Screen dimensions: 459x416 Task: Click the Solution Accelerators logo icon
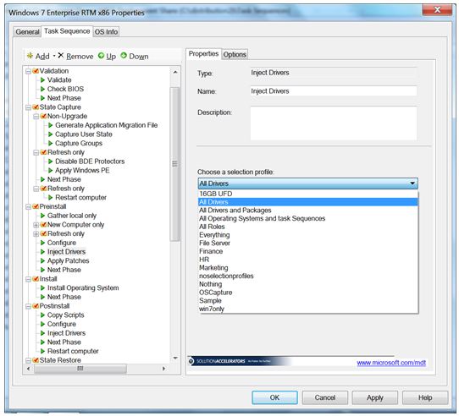point(191,361)
